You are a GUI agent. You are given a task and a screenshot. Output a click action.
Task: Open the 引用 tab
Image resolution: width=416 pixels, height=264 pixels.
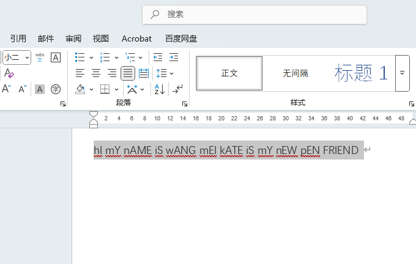click(x=18, y=38)
